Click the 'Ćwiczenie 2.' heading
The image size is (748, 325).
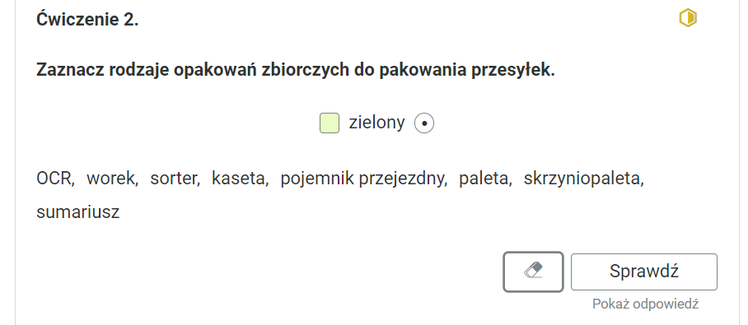[87, 20]
